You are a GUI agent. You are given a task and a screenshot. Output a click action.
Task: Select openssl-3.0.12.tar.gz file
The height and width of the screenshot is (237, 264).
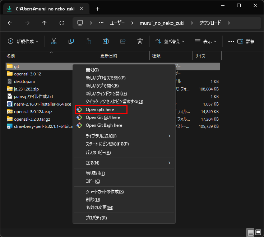[x=33, y=112]
